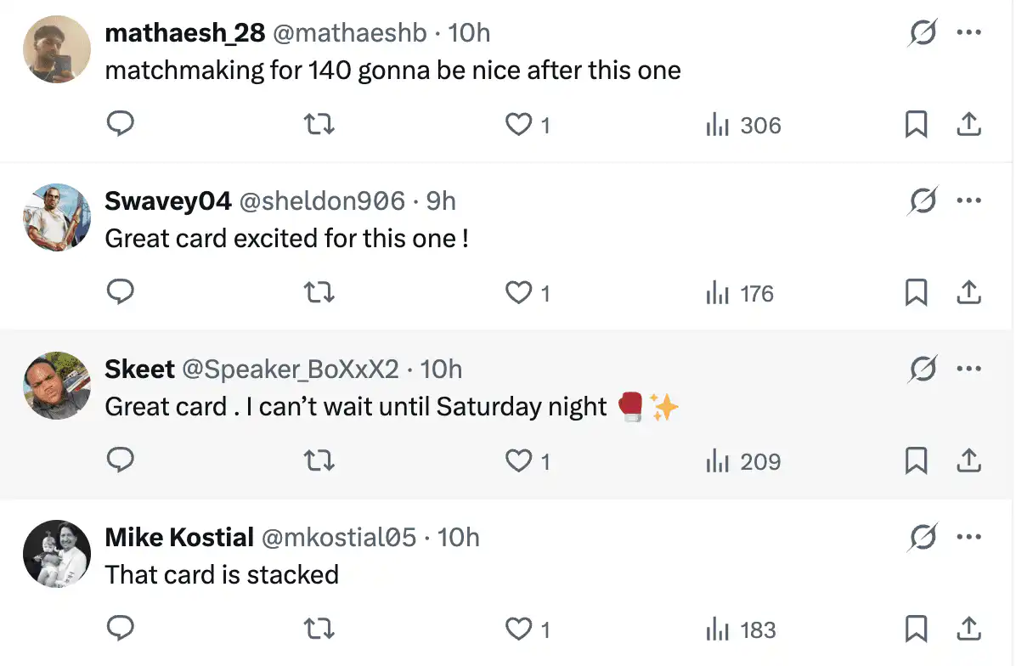Open Mike Kostial's profile name link
Image resolution: width=1016 pixels, height=666 pixels.
(x=179, y=537)
